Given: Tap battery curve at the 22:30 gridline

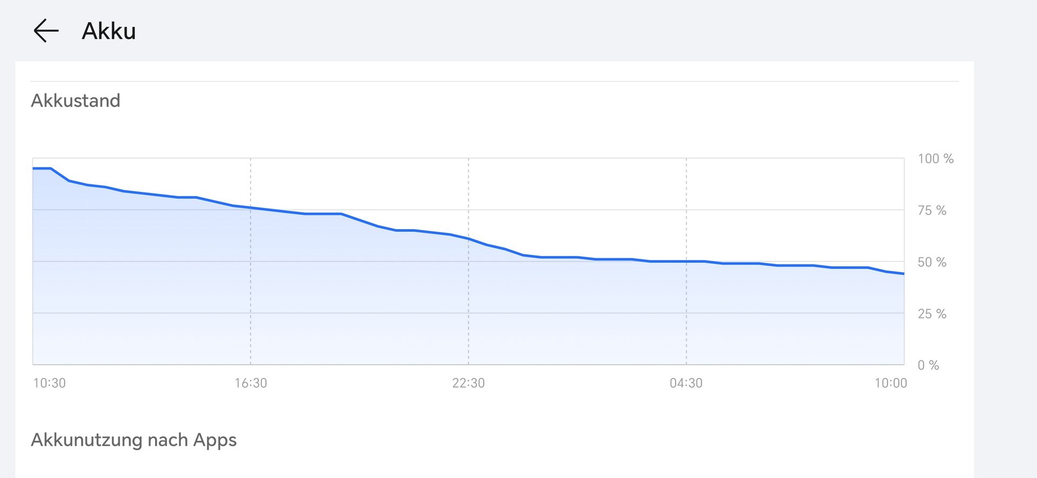Looking at the screenshot, I should [468, 239].
